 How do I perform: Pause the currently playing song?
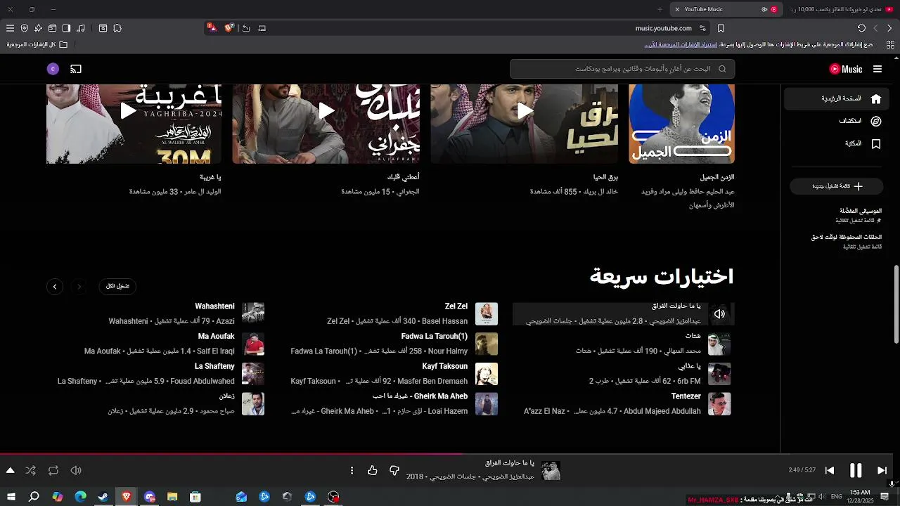856,470
